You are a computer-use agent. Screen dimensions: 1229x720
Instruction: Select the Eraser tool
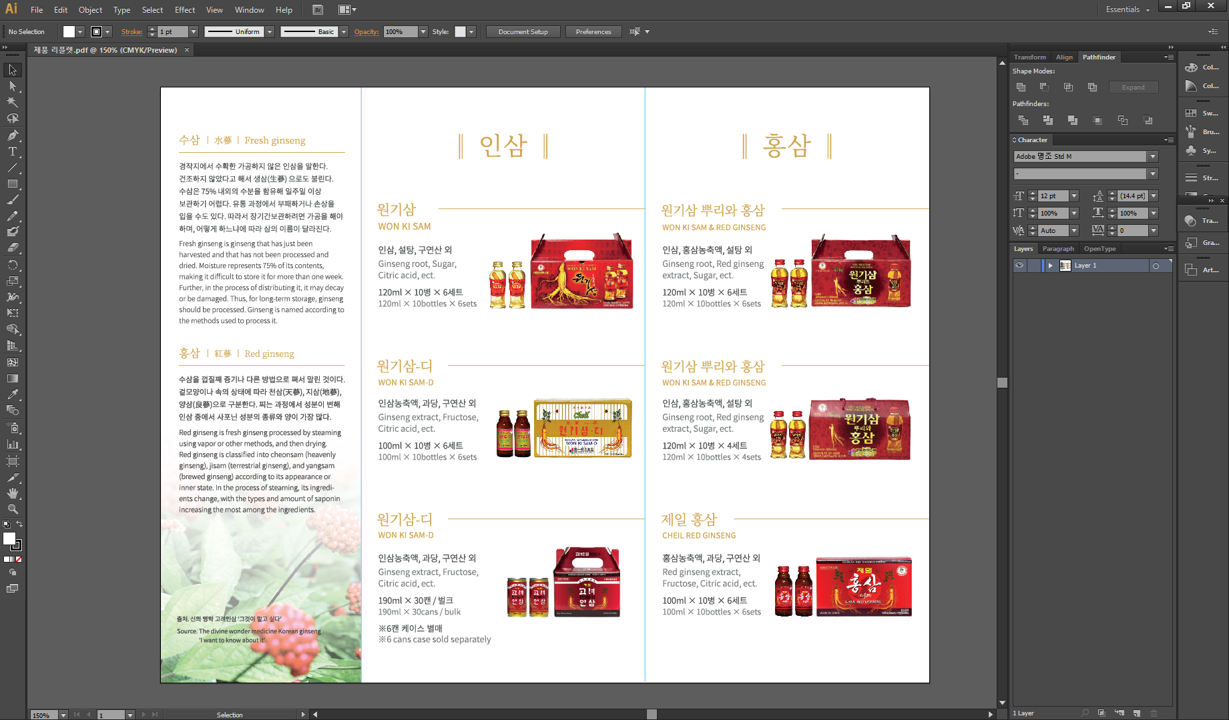point(13,248)
